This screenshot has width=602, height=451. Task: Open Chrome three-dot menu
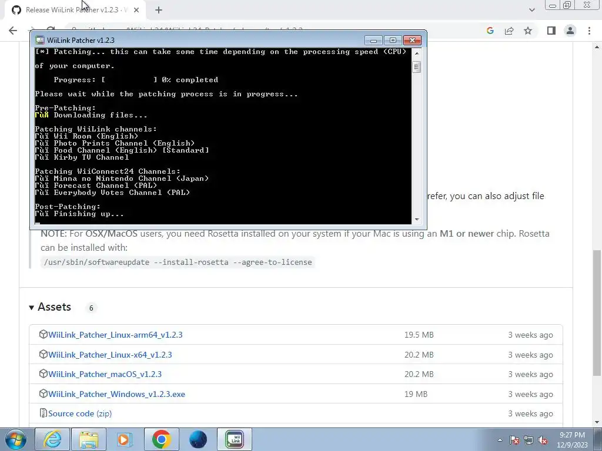tap(589, 31)
